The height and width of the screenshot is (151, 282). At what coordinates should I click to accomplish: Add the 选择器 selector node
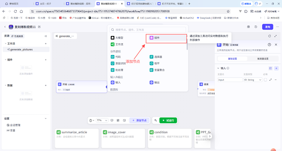[x=156, y=57]
